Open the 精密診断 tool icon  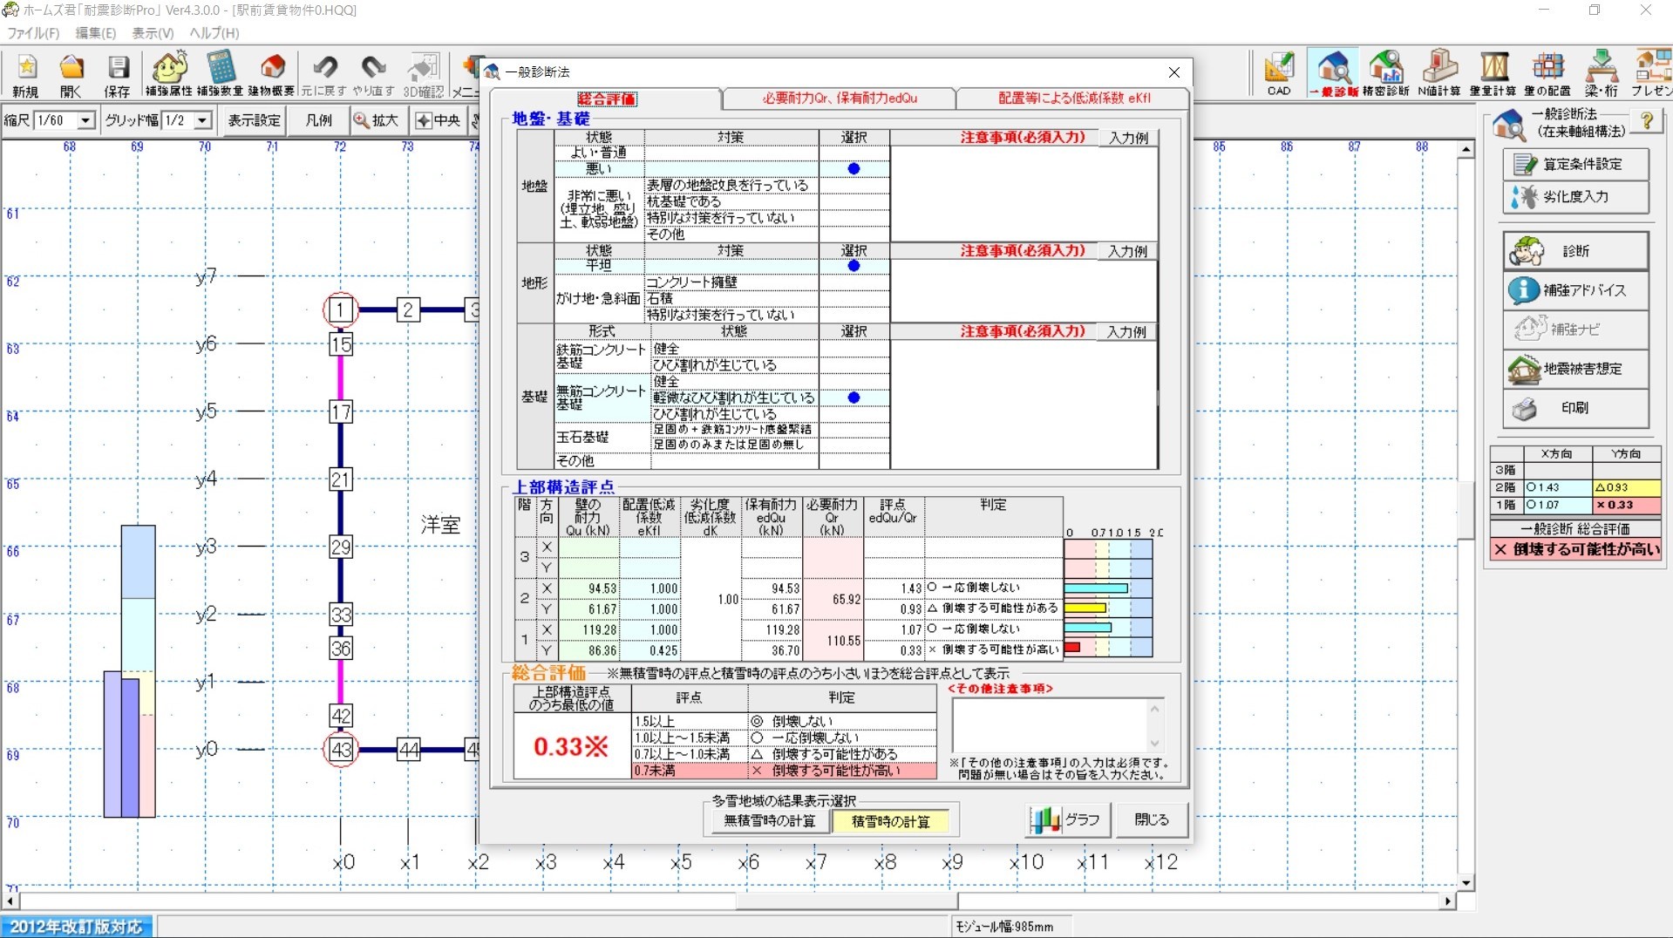[1385, 74]
